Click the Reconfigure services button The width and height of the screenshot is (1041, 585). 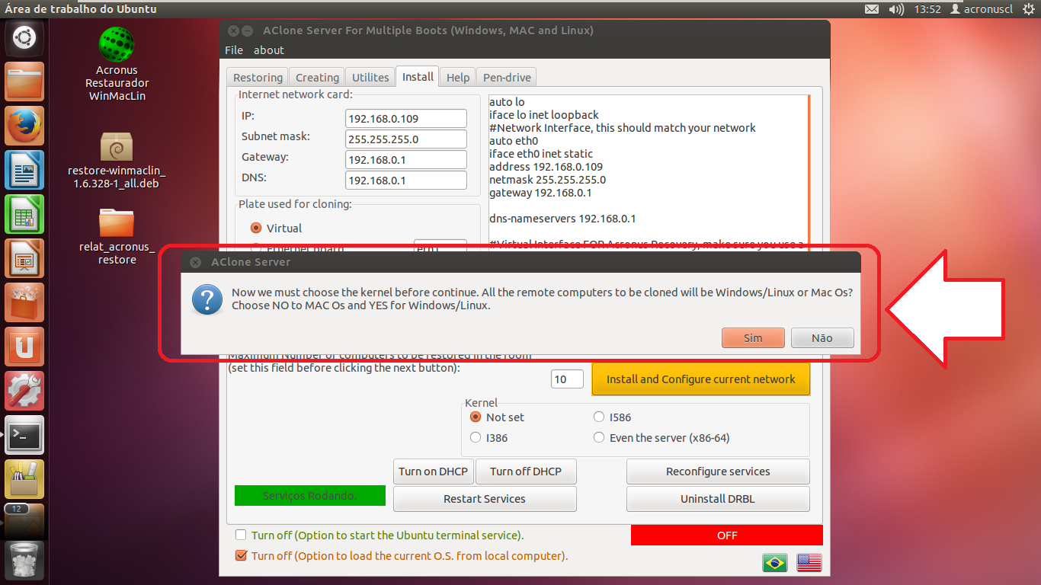point(718,471)
